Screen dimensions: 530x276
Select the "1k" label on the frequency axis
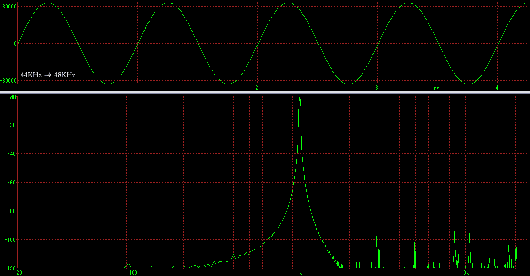(x=300, y=273)
